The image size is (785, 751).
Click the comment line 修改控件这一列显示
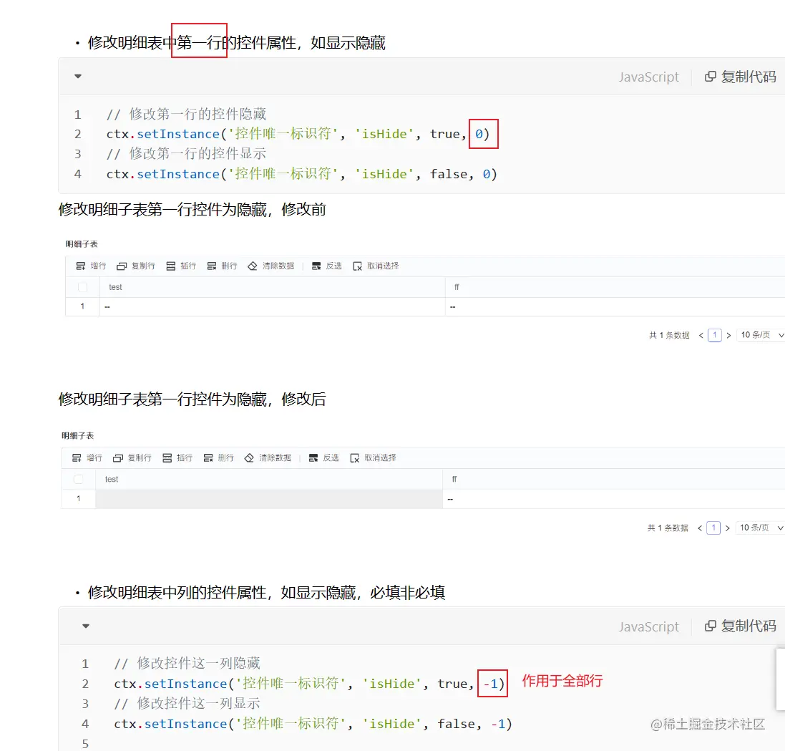click(x=187, y=704)
